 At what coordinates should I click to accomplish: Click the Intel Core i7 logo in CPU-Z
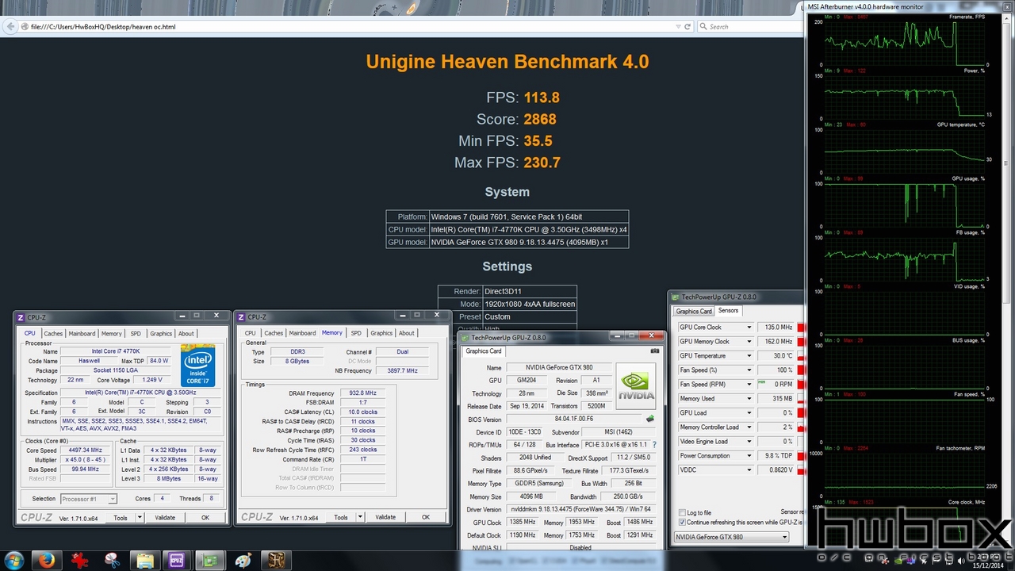pos(197,365)
